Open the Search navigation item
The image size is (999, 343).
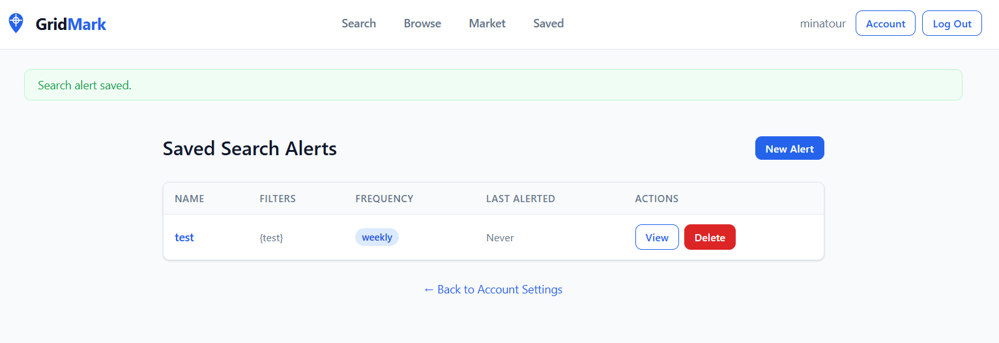358,23
